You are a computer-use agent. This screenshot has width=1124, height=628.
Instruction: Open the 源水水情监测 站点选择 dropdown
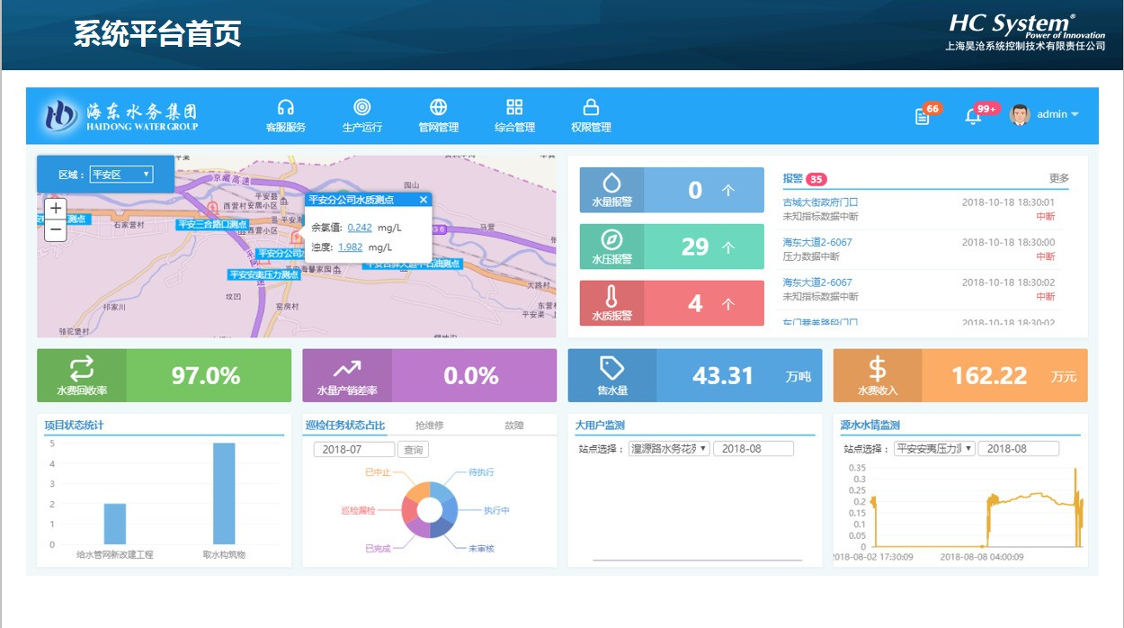pos(934,448)
